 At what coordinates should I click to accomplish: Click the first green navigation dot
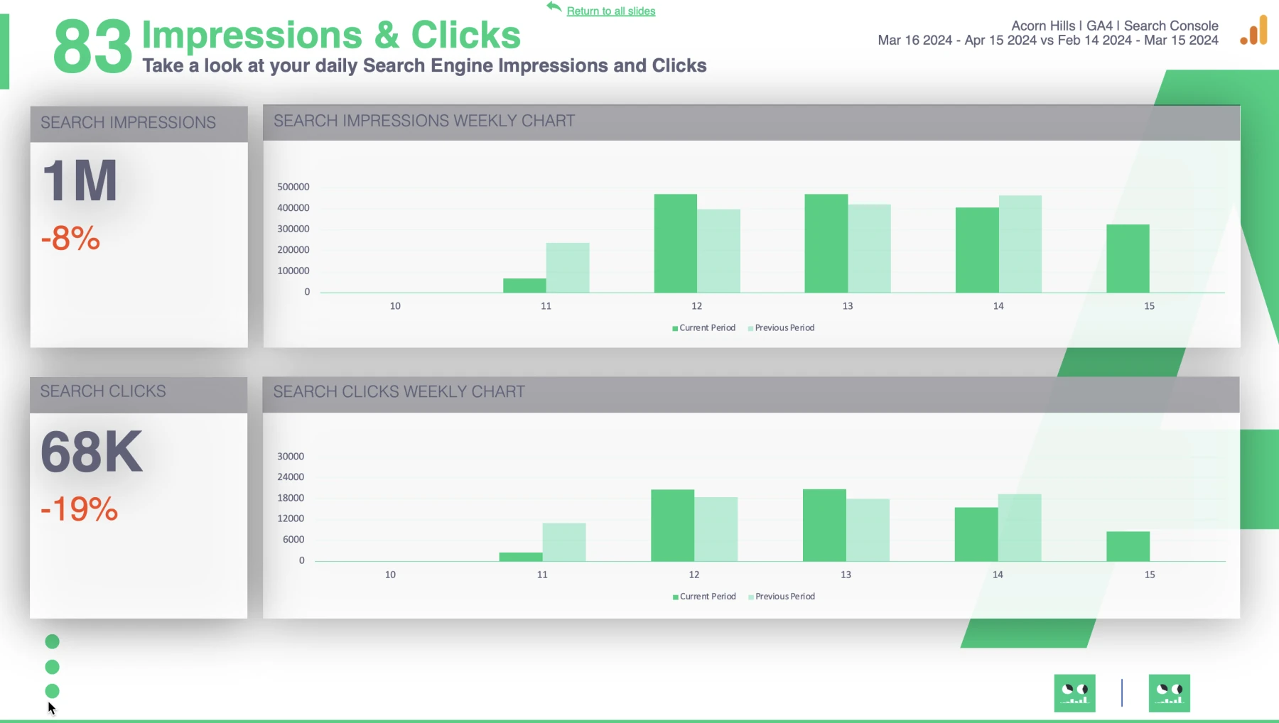point(52,642)
